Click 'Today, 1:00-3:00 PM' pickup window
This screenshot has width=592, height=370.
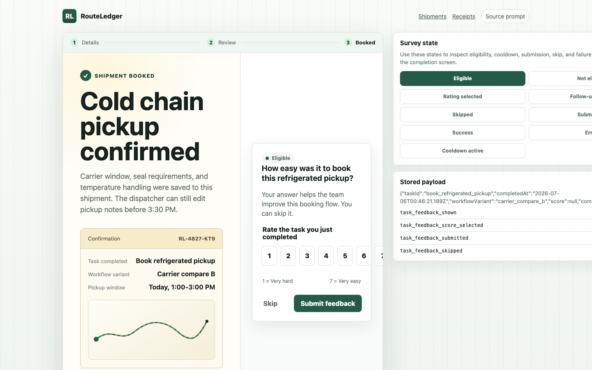click(x=182, y=287)
